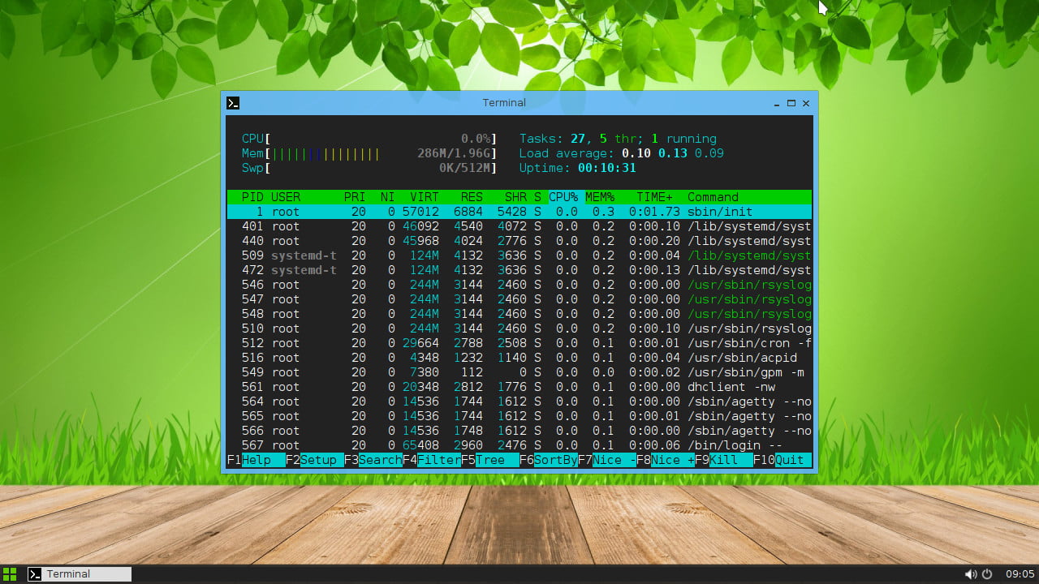Sort processes by MEM% column header
Viewport: 1039px width, 584px height.
[x=600, y=197]
